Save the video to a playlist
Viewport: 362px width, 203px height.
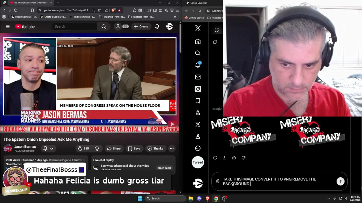pos(134,149)
